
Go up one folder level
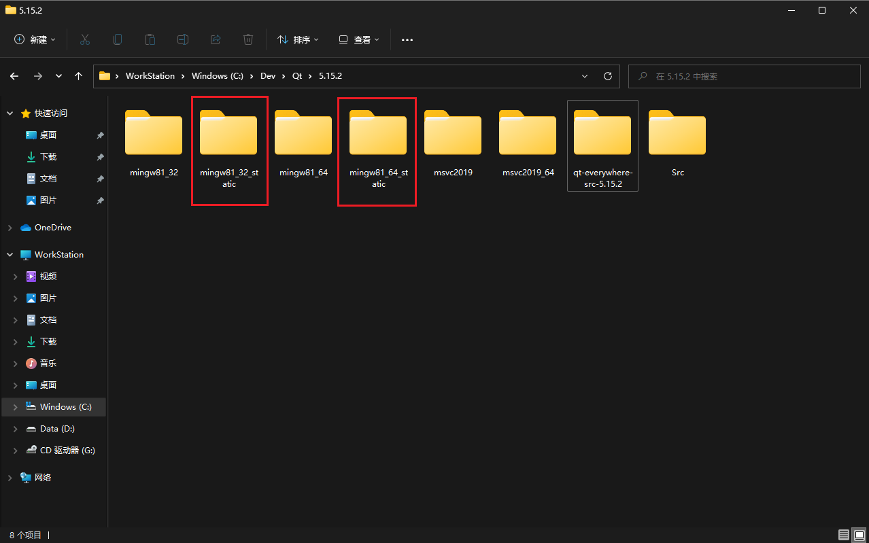79,76
